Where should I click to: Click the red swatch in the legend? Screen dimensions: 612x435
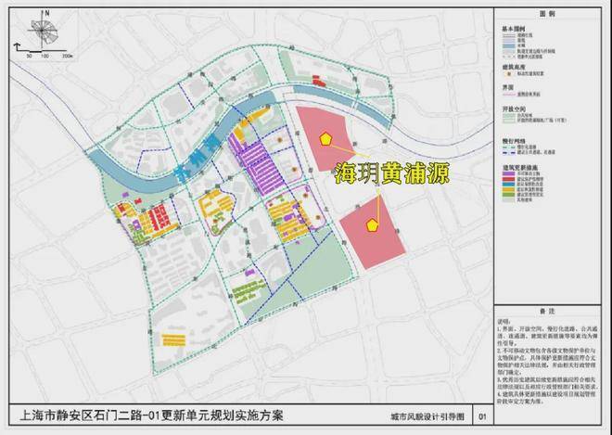(509, 179)
